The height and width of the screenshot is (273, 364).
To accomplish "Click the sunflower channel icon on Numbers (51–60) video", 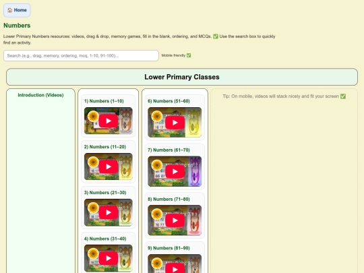I will pyautogui.click(x=156, y=116).
